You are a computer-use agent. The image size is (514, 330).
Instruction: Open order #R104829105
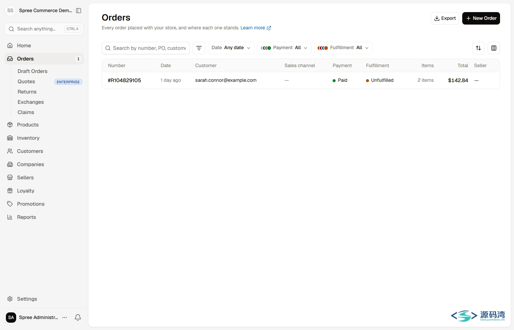pos(124,80)
